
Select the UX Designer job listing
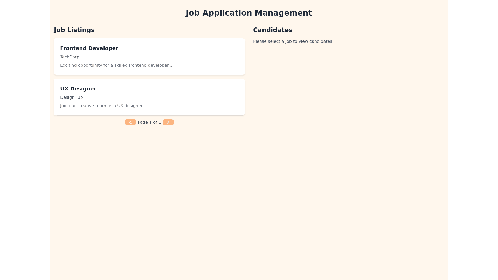tap(149, 97)
